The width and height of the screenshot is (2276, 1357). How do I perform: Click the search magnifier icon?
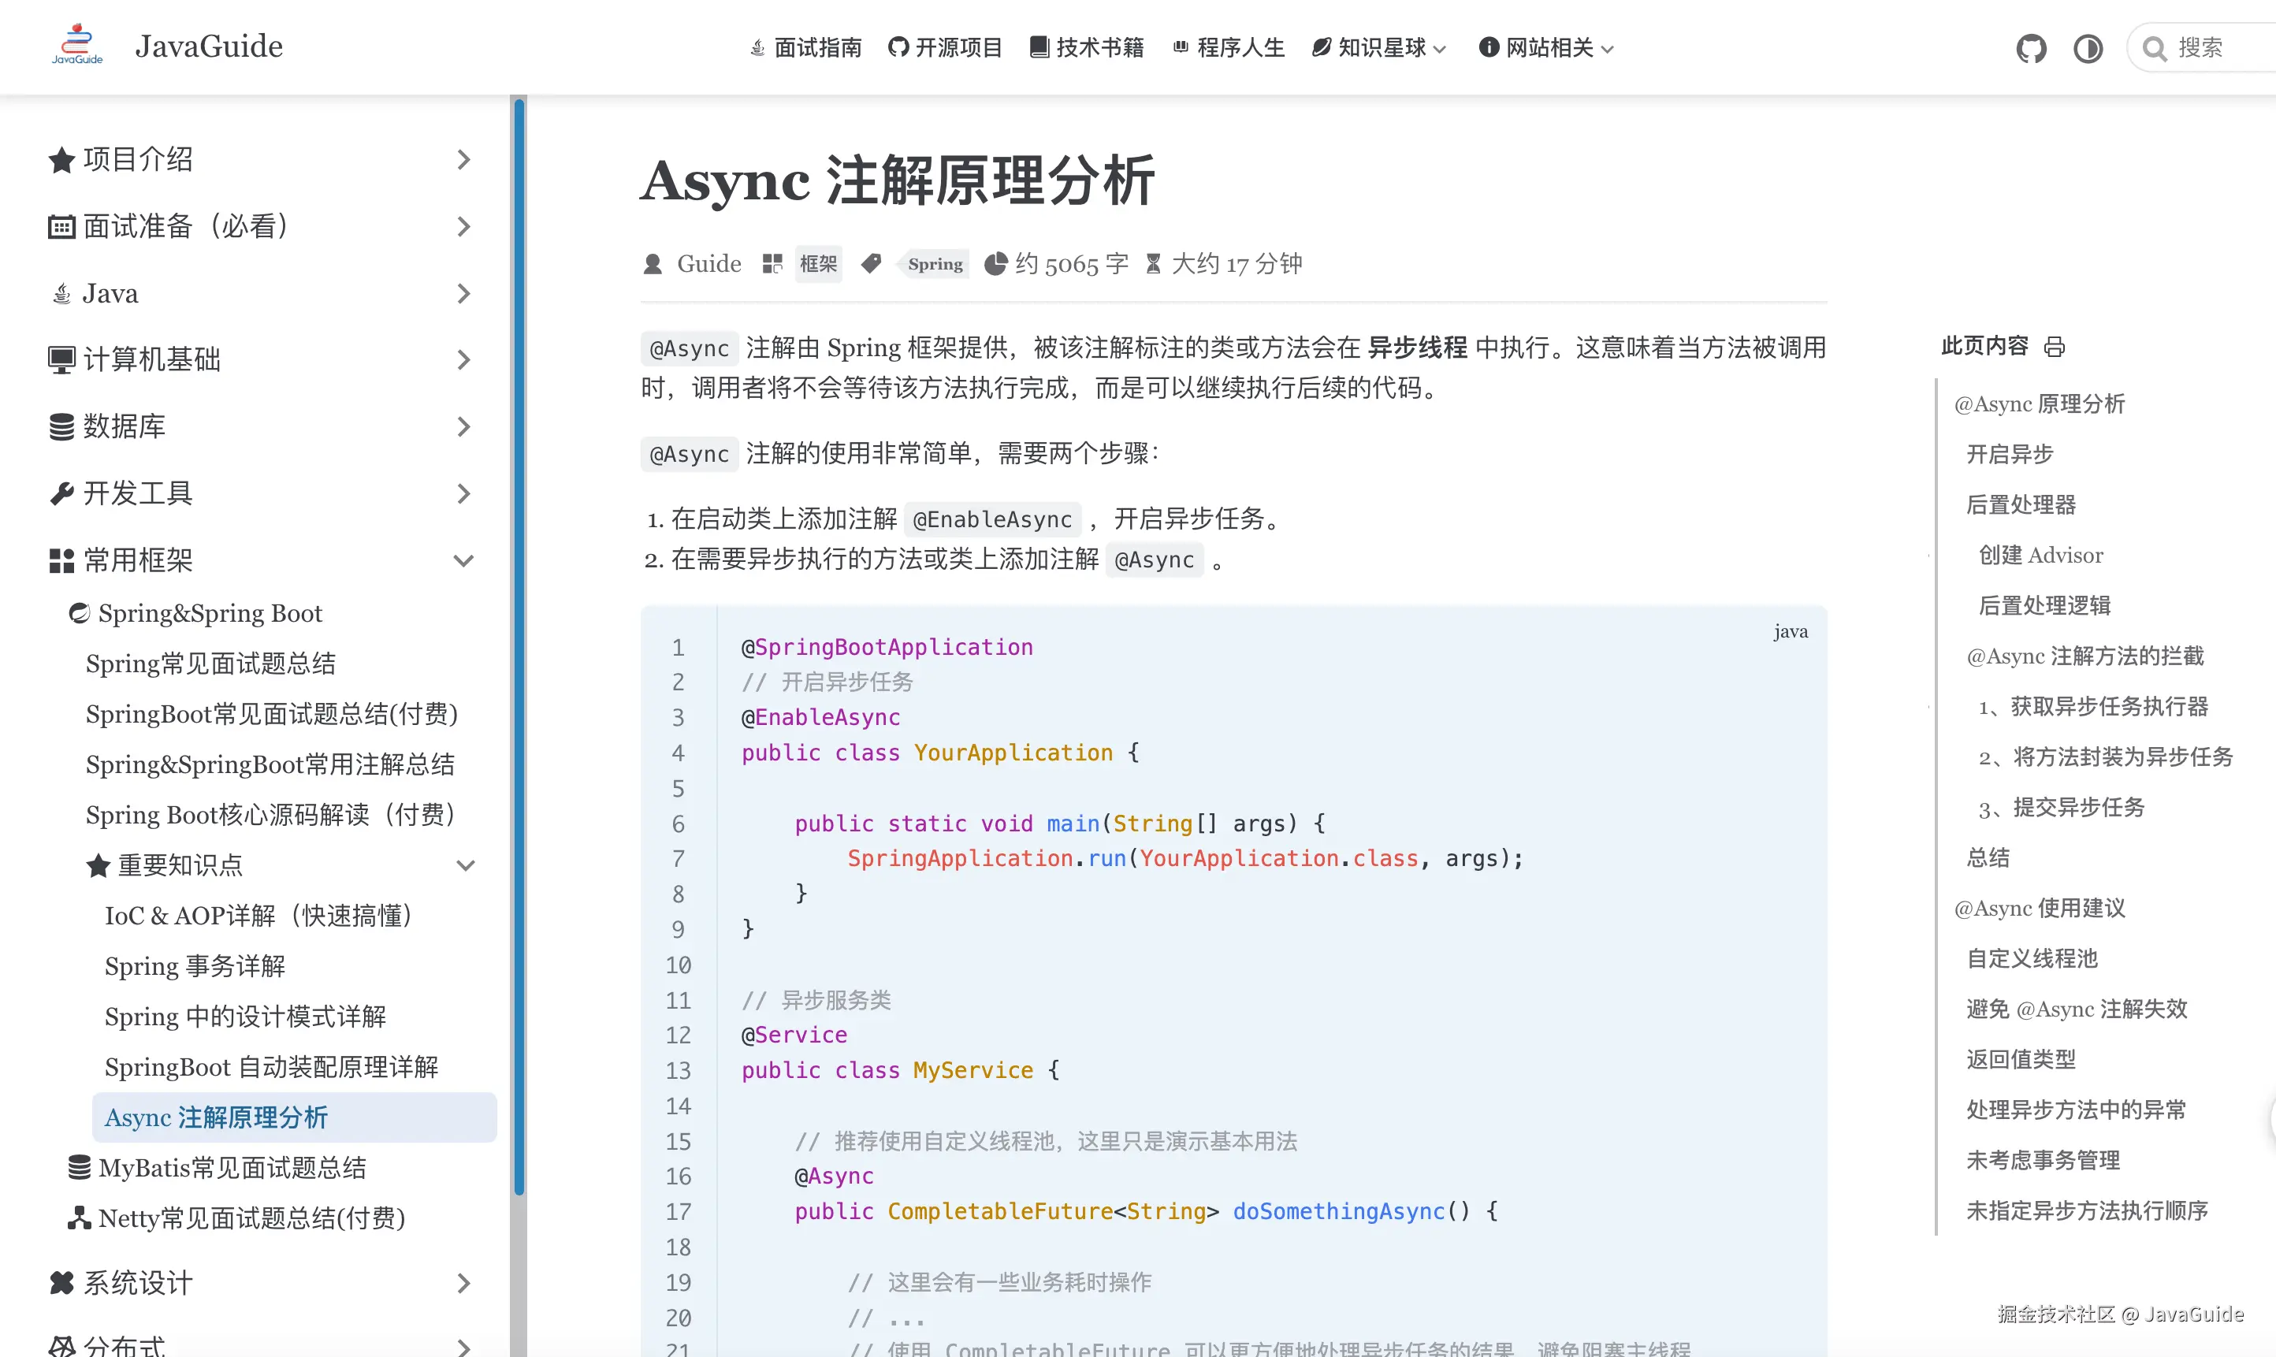click(x=2155, y=49)
